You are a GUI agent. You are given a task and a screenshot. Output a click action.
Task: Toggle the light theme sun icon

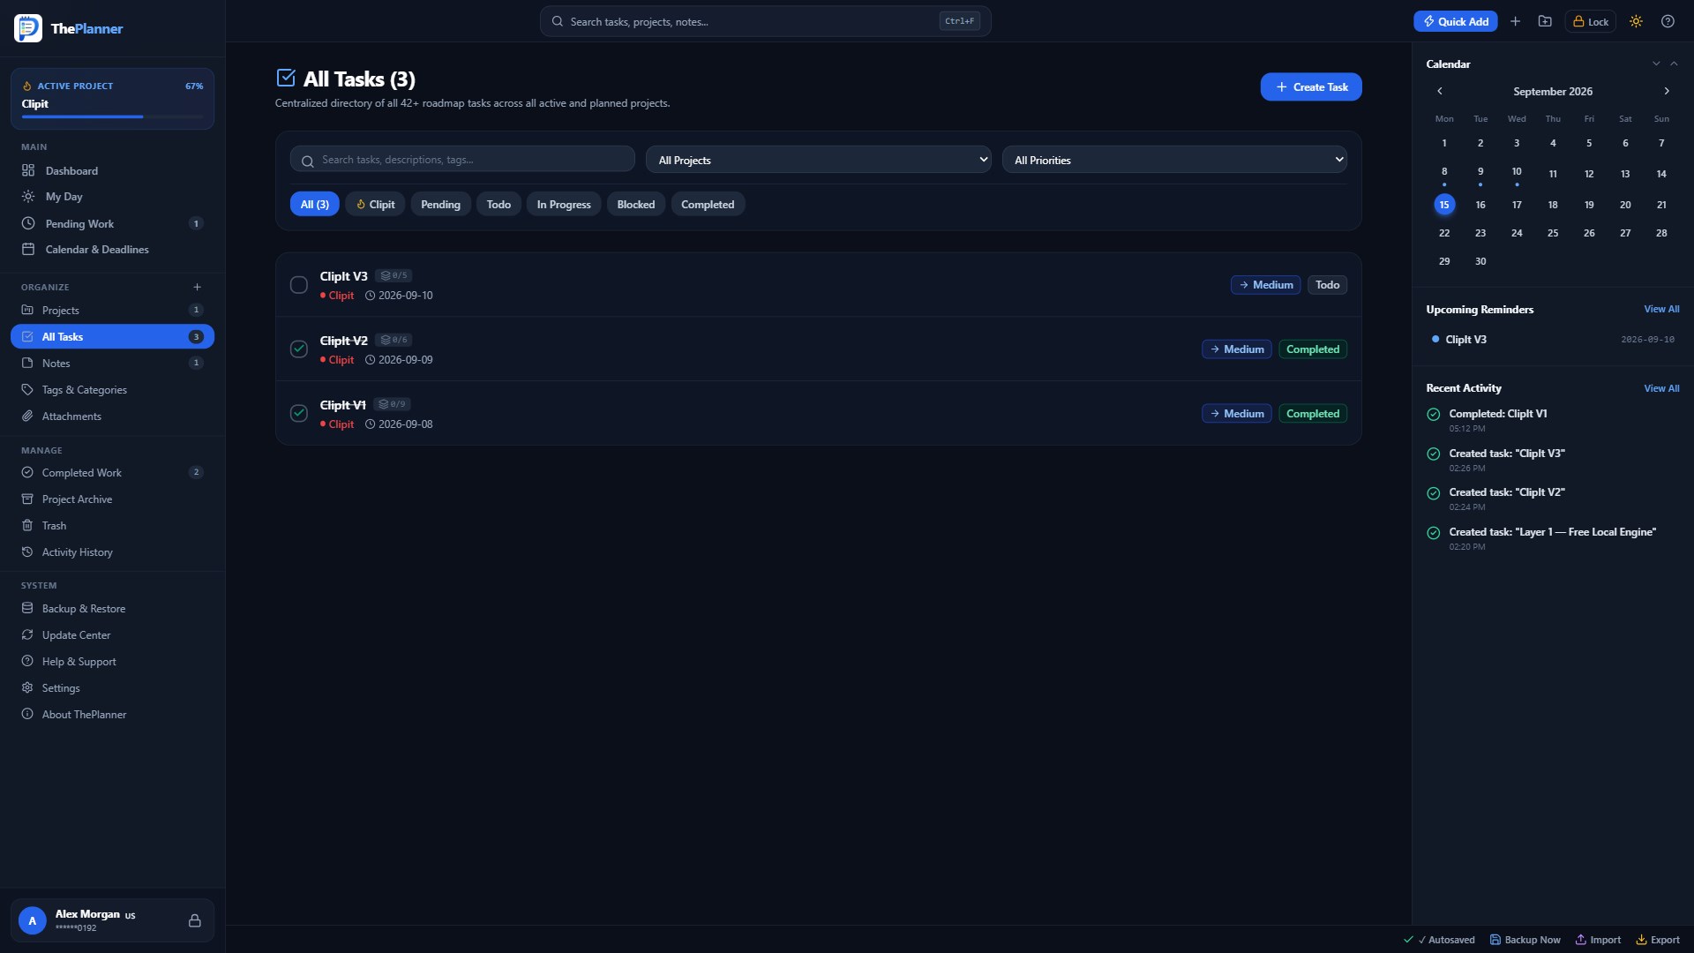(x=1636, y=21)
